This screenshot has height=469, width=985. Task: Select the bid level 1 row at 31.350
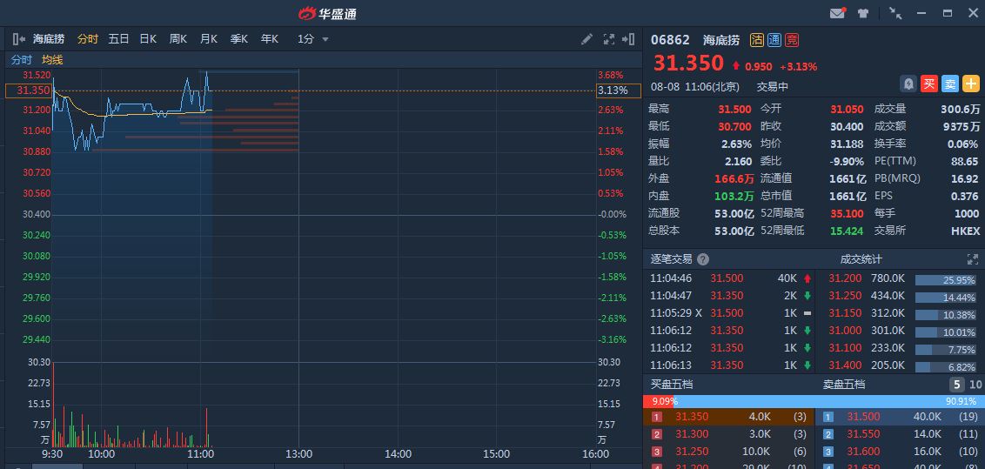tap(728, 417)
